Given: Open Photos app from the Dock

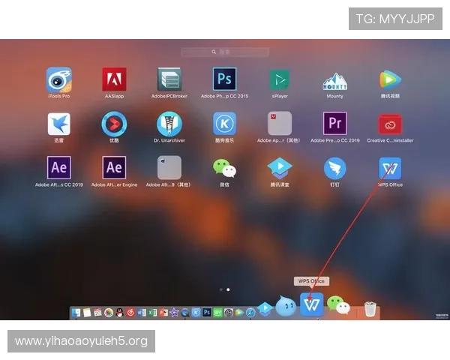Looking at the screenshot, I should pos(109,312).
